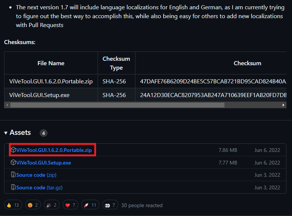Toggle the laughing face reaction
Viewport: 292px width, 216px height.
(x=33, y=205)
